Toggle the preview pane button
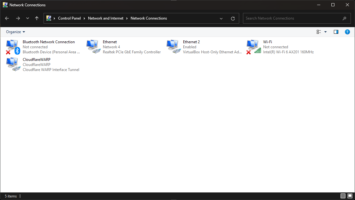Image resolution: width=355 pixels, height=200 pixels. (336, 32)
